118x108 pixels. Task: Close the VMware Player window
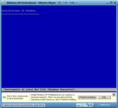(115, 3)
